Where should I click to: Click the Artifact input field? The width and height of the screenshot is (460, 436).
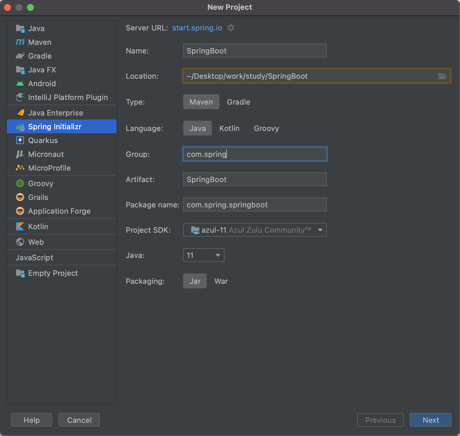click(x=255, y=179)
